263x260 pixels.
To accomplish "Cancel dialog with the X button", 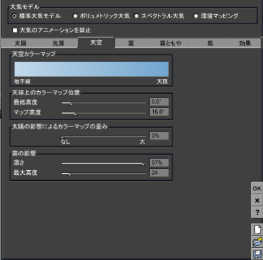I will point(257,201).
